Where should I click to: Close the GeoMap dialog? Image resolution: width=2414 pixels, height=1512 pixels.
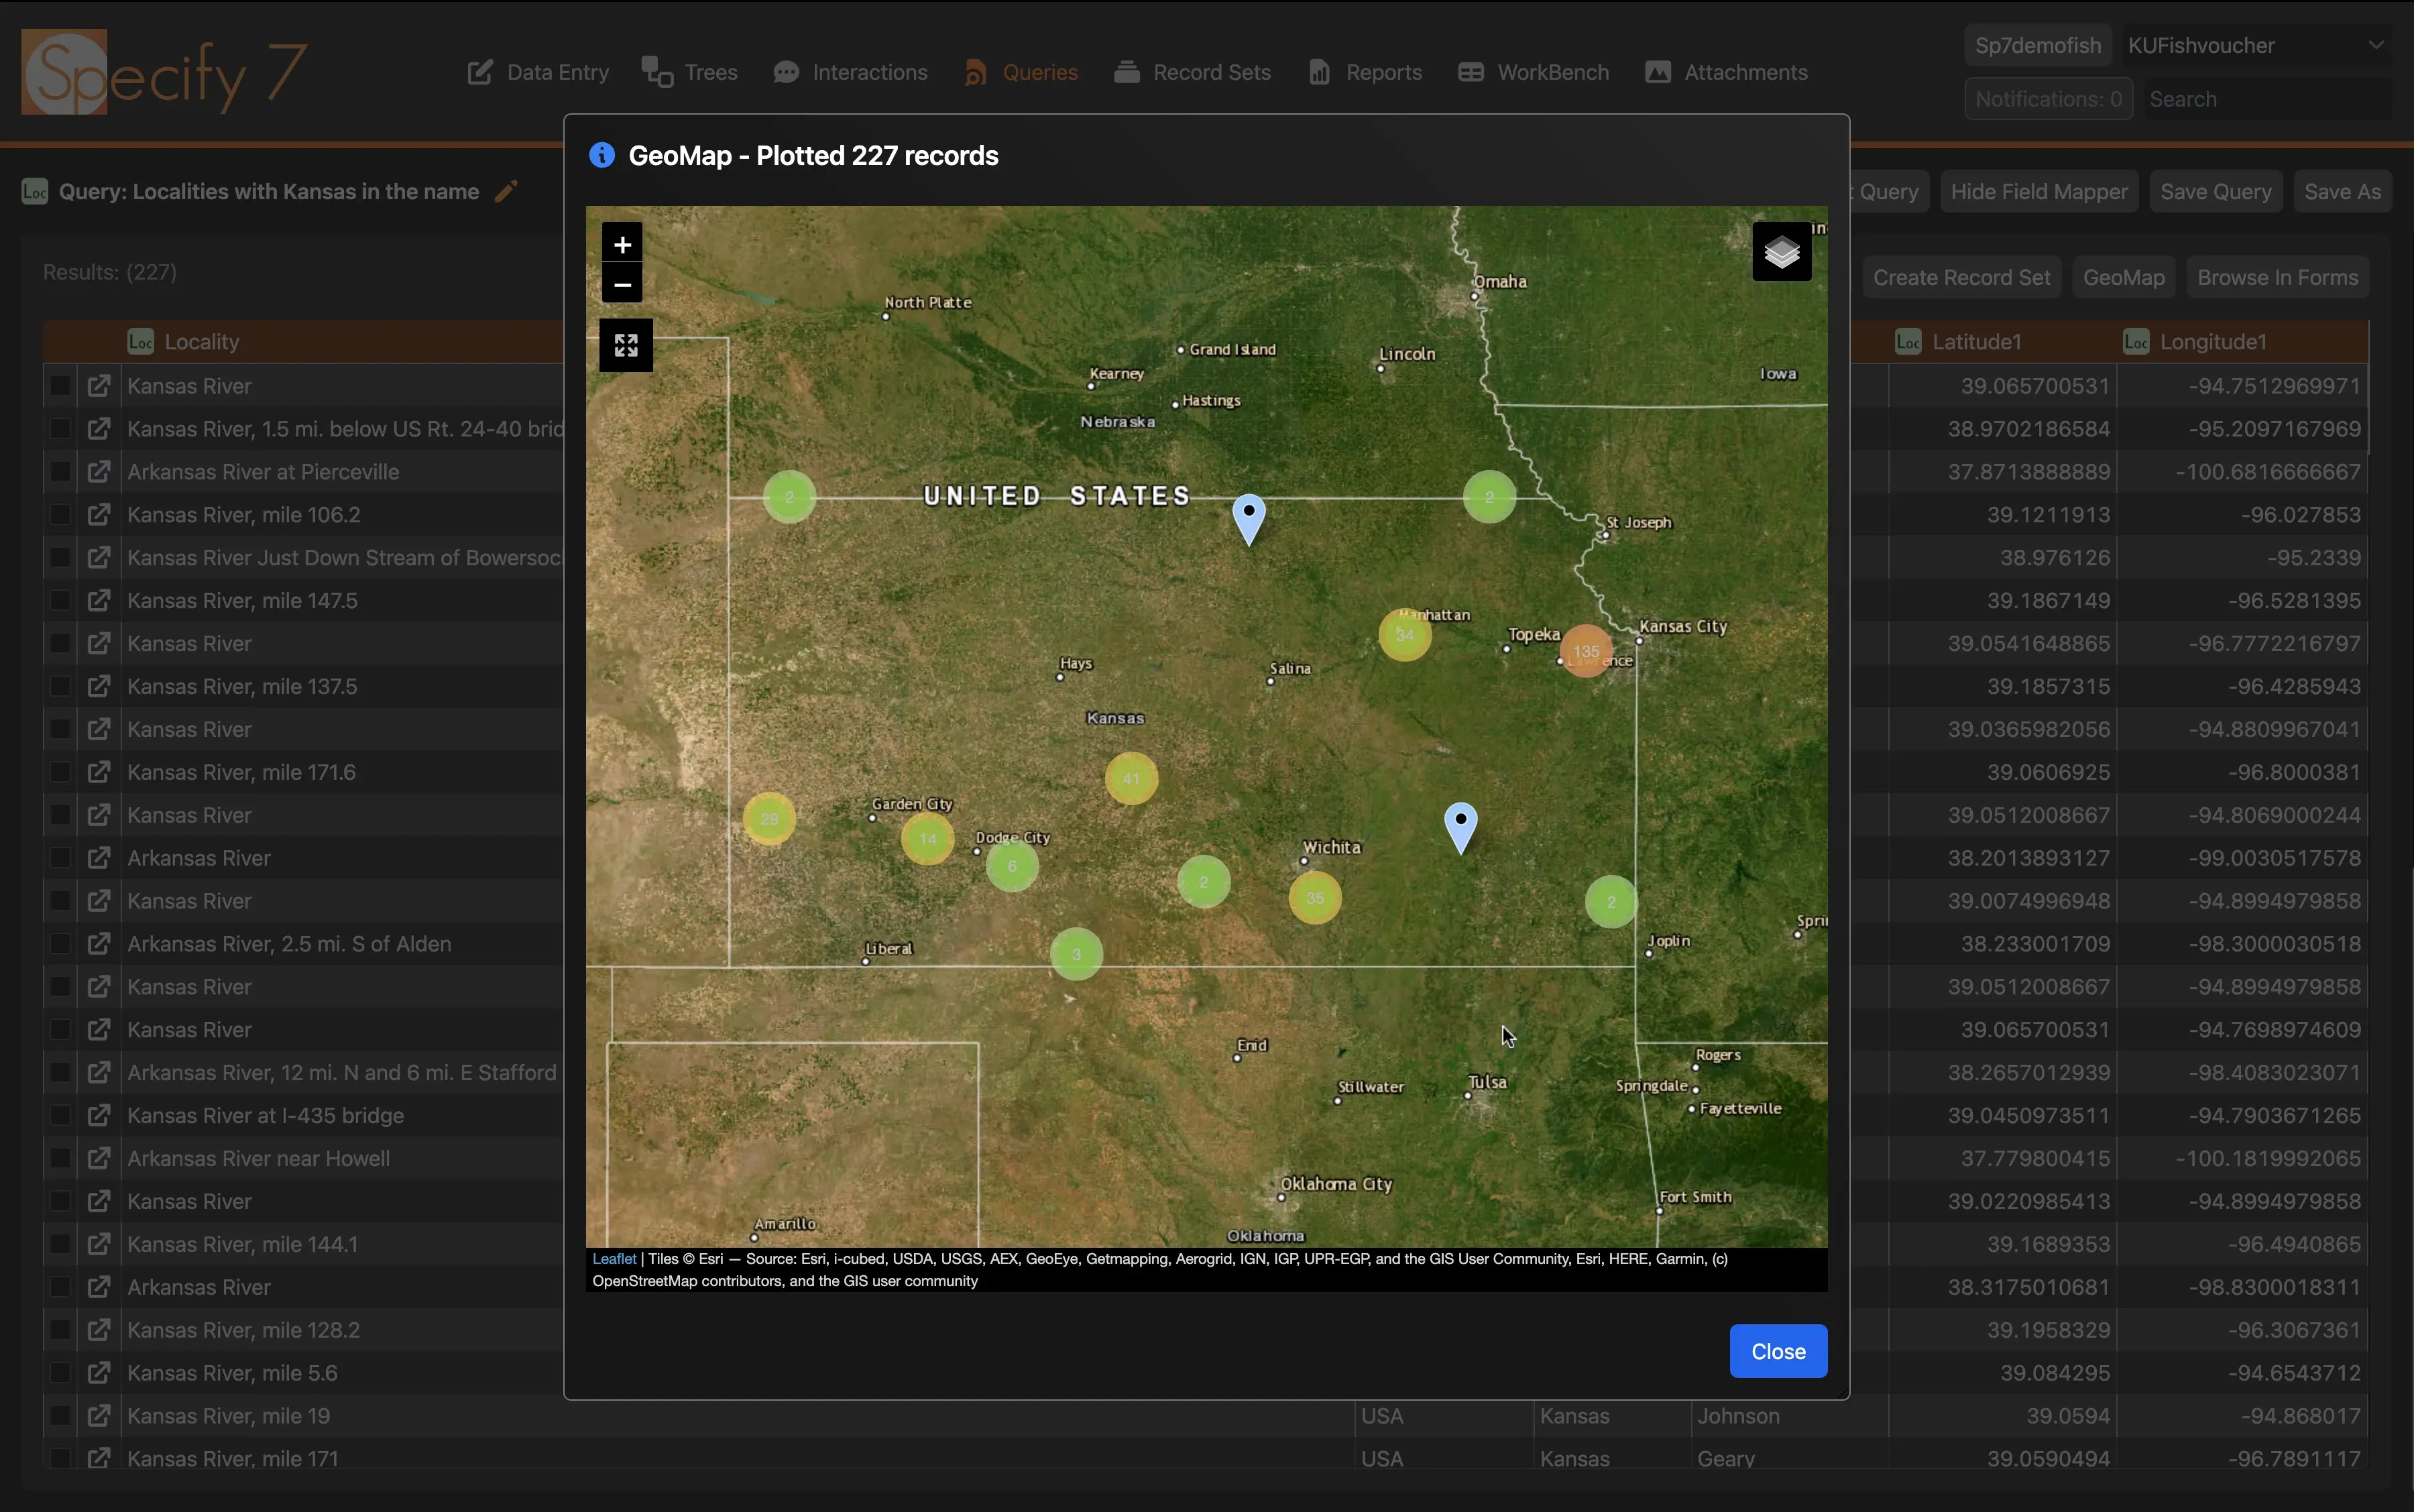coord(1777,1351)
